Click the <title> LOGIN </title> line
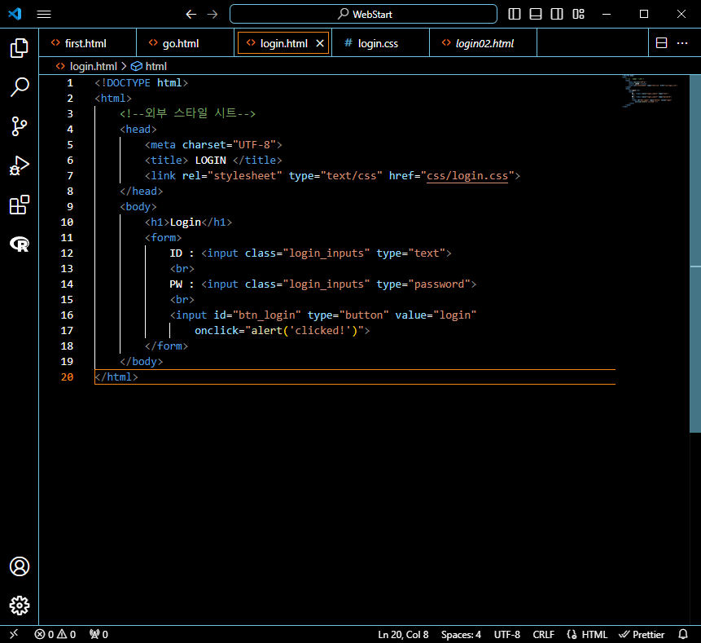The height and width of the screenshot is (643, 701). click(x=213, y=161)
